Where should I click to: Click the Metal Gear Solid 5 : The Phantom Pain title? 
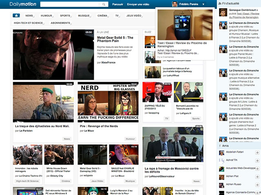(x=115, y=39)
